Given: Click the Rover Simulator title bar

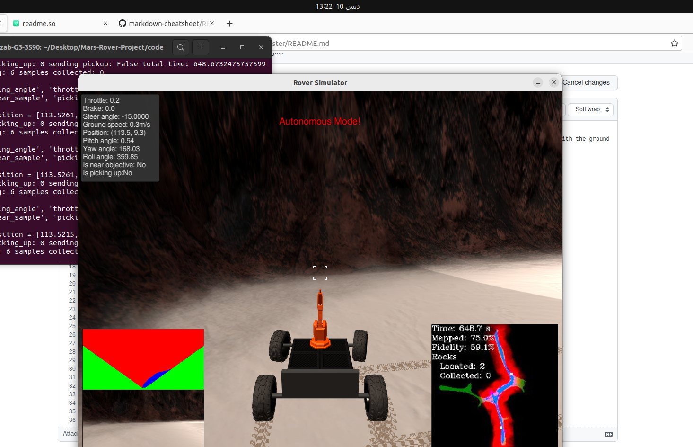Looking at the screenshot, I should (320, 82).
